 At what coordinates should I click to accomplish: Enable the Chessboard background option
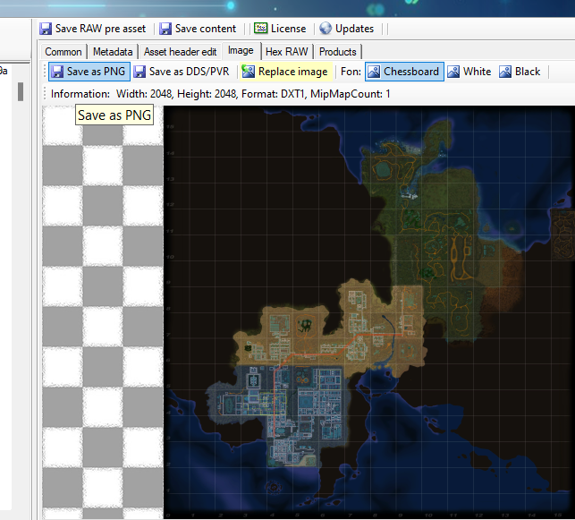pyautogui.click(x=404, y=72)
